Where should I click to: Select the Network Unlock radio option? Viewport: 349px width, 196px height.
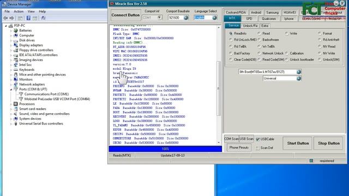(259, 53)
